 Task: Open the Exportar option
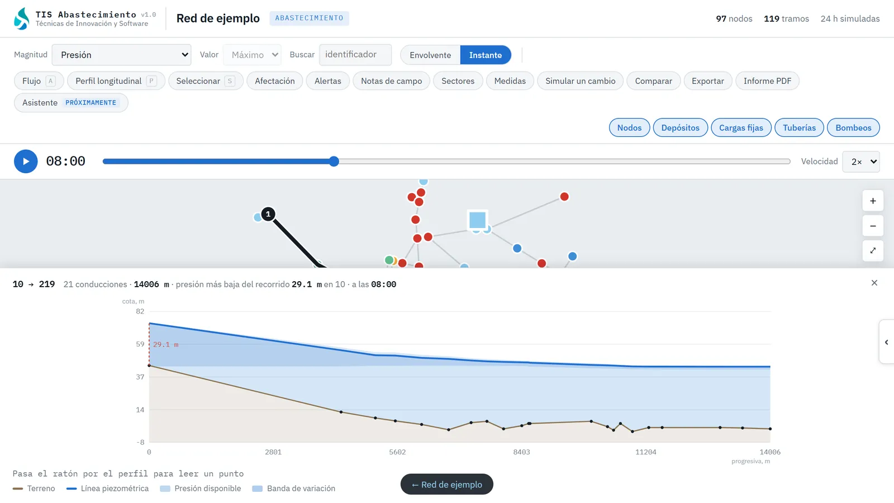click(x=708, y=81)
